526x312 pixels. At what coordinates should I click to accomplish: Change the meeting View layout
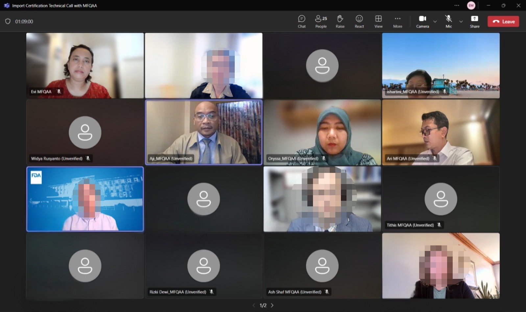tap(378, 22)
